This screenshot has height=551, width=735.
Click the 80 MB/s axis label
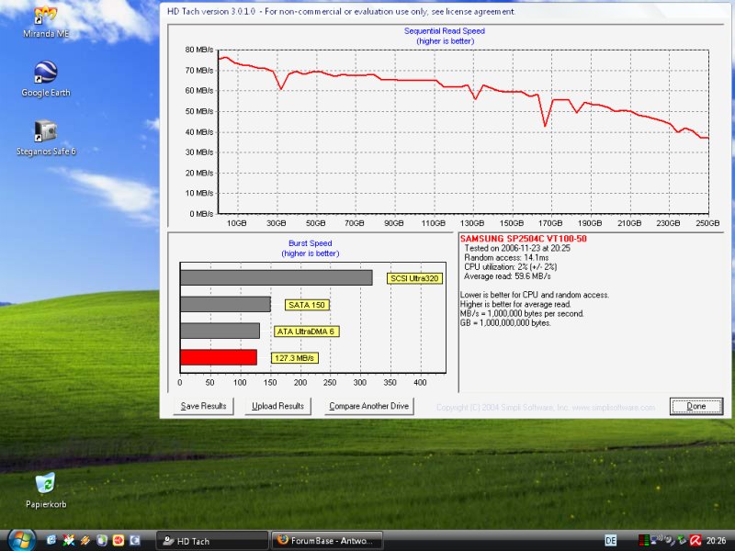pyautogui.click(x=198, y=50)
